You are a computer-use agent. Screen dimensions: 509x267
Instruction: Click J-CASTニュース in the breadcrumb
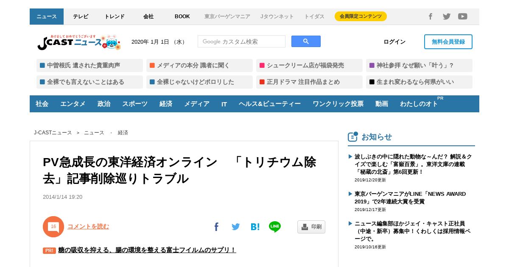pos(53,133)
